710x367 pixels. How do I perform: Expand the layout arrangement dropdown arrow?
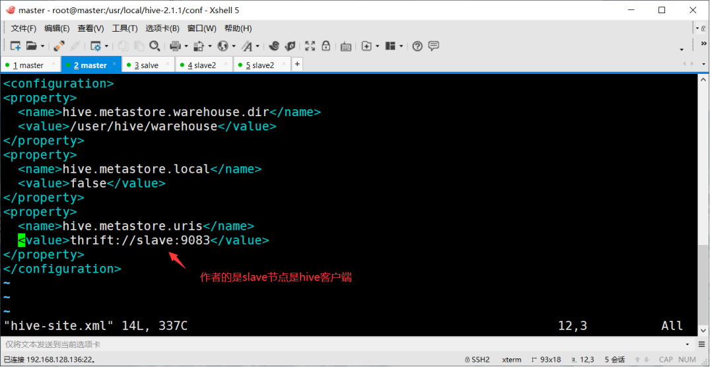[401, 46]
